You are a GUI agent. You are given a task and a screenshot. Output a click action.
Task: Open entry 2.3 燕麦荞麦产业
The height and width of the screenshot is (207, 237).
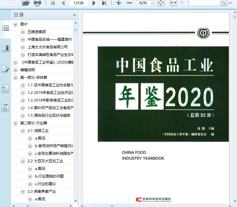pos(42,191)
